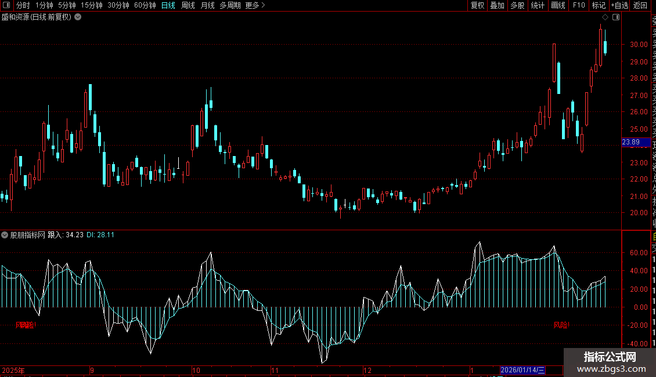Open the dropdown circle beside 盛和资源 title
This screenshot has width=656, height=377.
click(78, 17)
